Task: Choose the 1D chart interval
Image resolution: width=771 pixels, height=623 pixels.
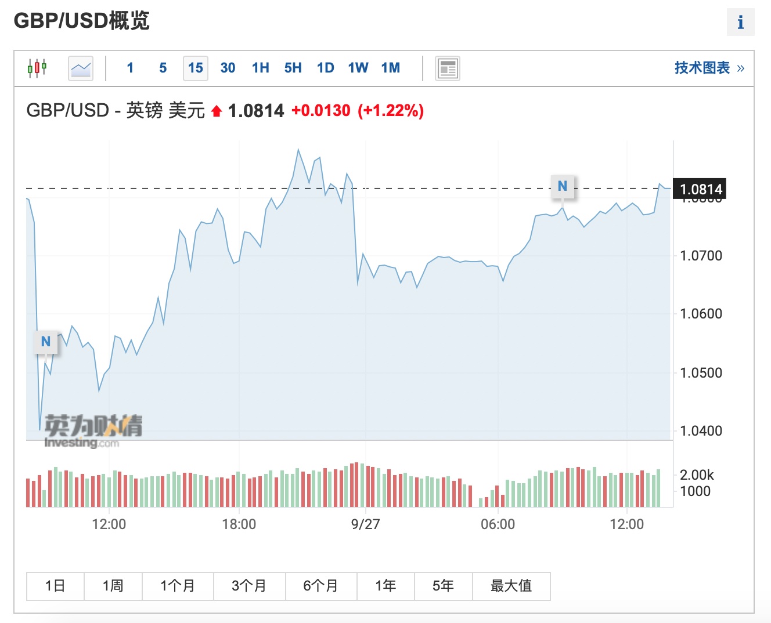Action: 326,68
